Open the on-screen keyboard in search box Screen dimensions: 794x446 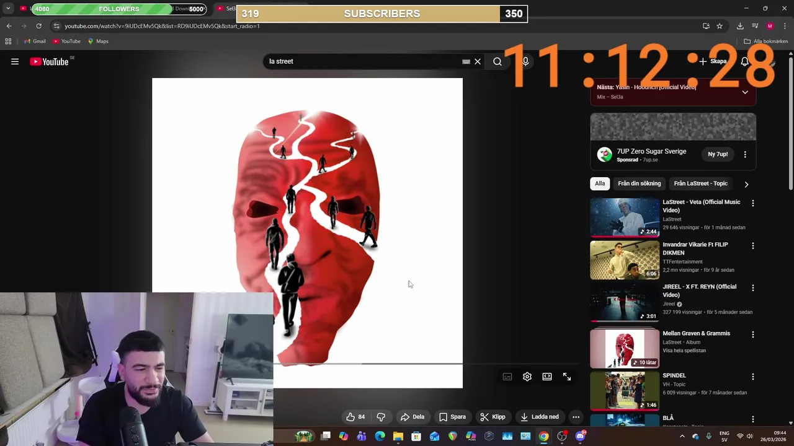pos(466,62)
